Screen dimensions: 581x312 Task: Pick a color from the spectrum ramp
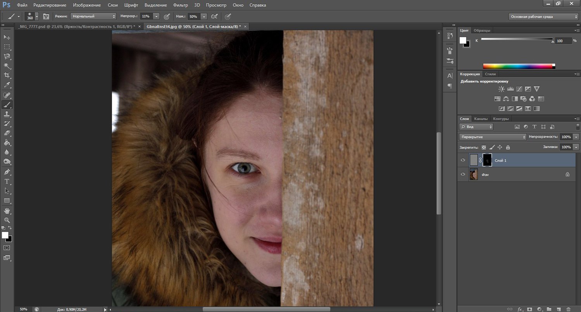click(x=519, y=66)
